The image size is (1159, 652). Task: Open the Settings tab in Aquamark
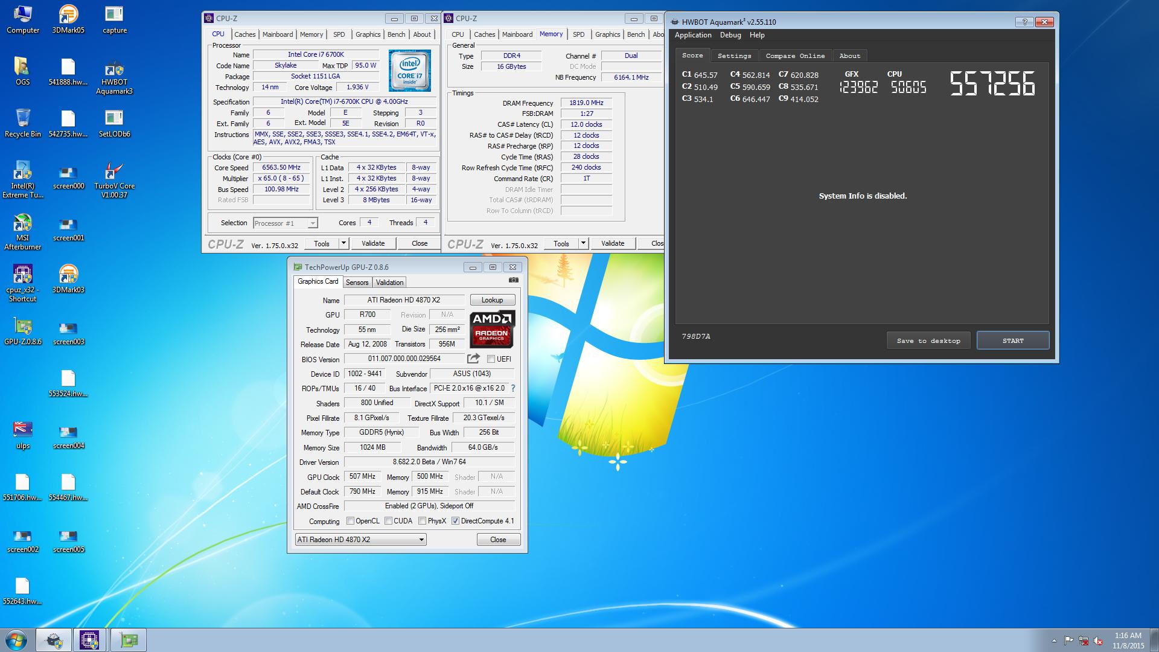[x=734, y=56]
